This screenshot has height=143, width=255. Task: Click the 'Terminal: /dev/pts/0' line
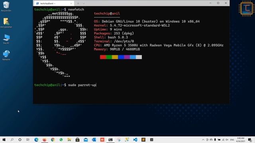tap(114, 41)
